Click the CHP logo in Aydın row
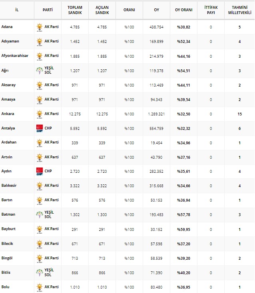Screen dimensions: 255x293 coord(40,172)
